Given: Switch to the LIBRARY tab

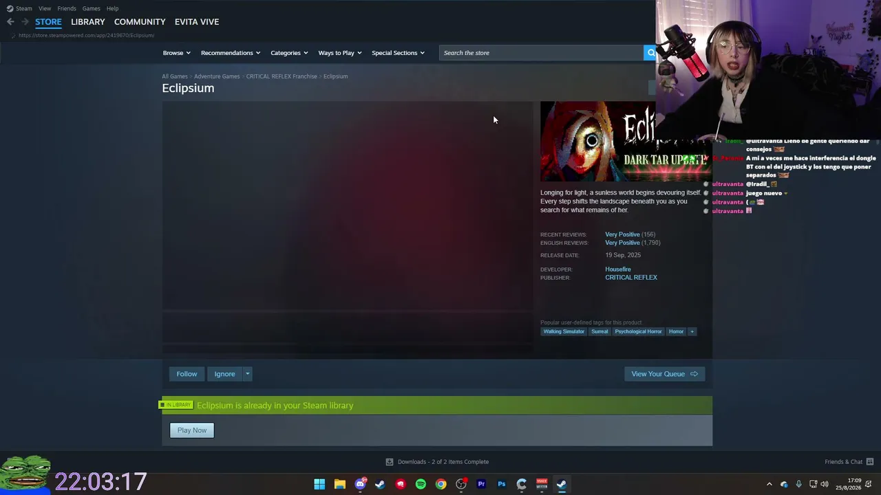Looking at the screenshot, I should (x=88, y=22).
